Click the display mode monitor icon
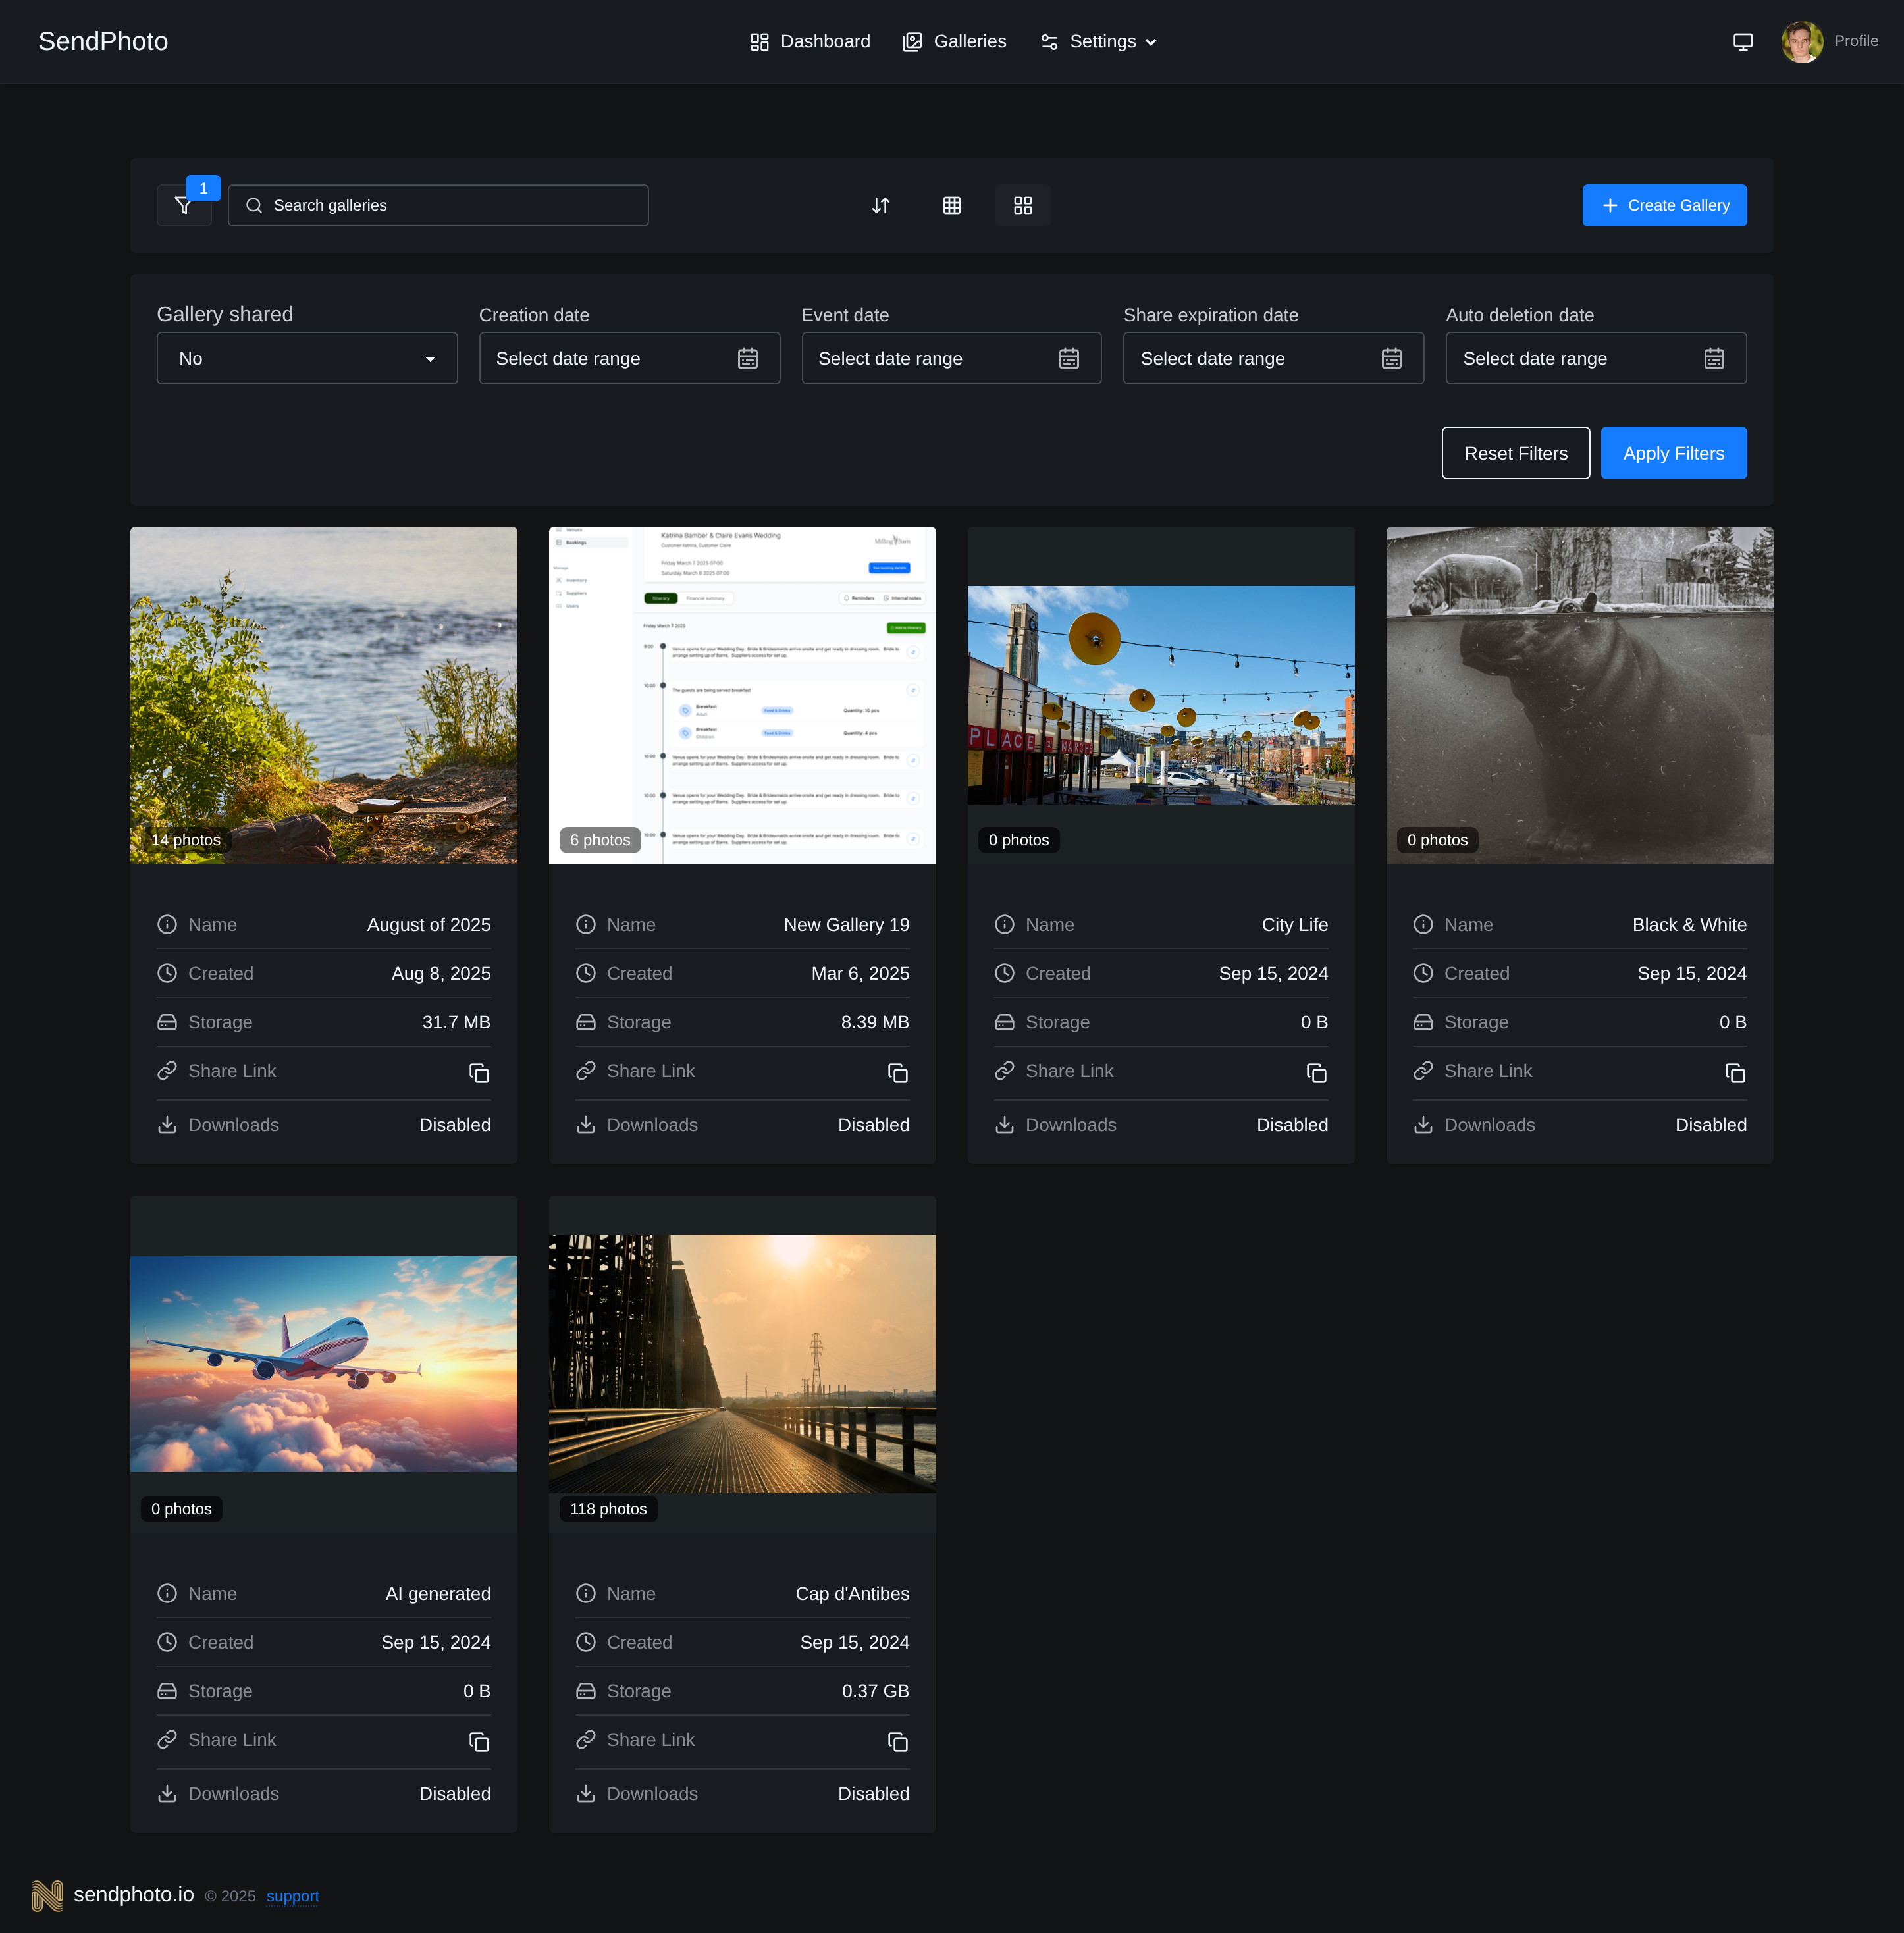 pyautogui.click(x=1743, y=41)
